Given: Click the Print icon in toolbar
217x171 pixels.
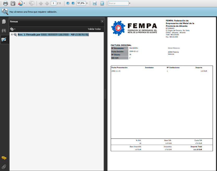Looking at the screenshot, I should pos(5,3).
